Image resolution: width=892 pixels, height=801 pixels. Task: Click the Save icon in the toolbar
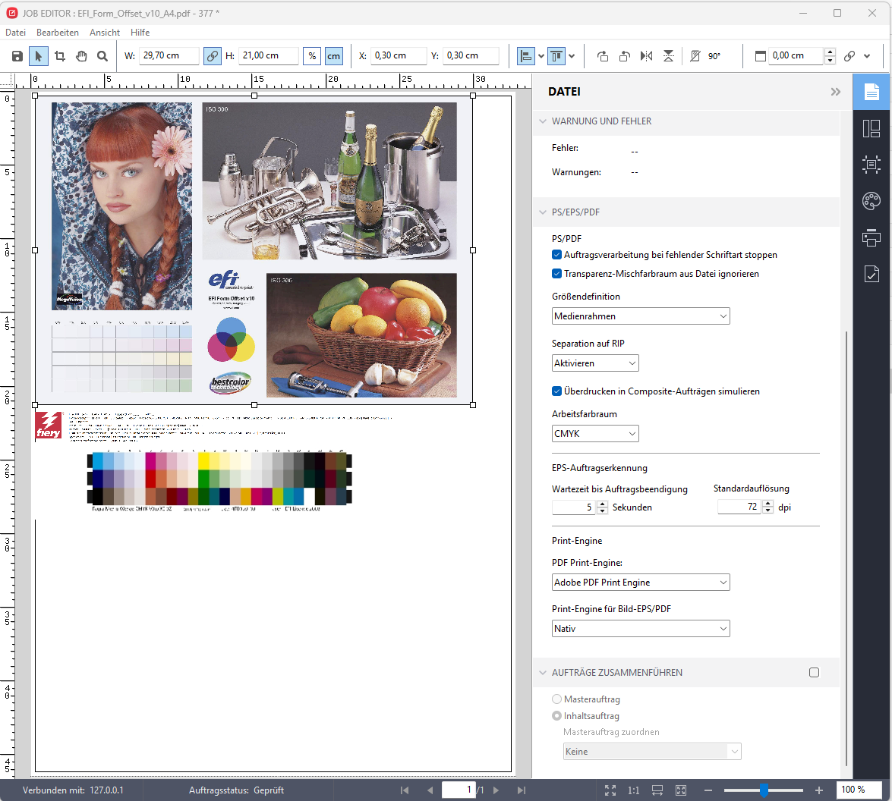pos(17,56)
